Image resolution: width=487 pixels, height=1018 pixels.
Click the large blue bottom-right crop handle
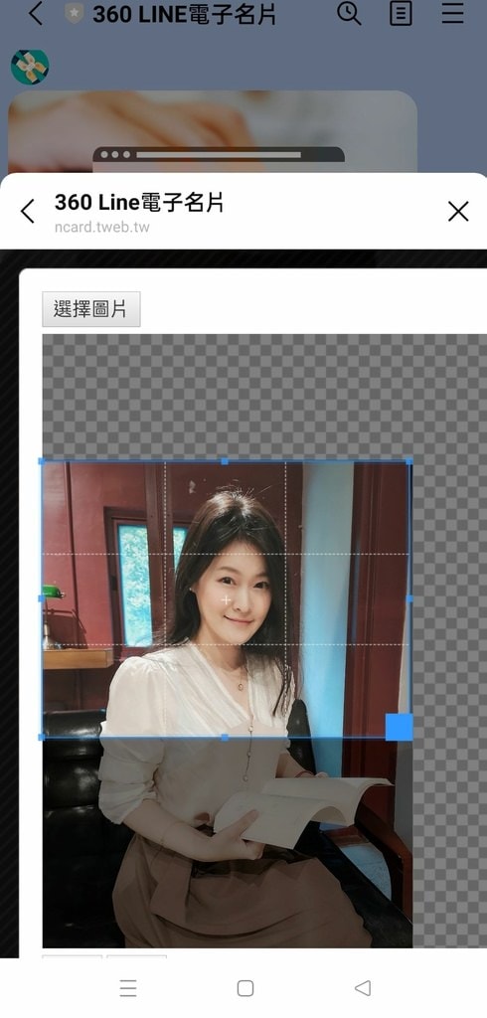point(400,727)
